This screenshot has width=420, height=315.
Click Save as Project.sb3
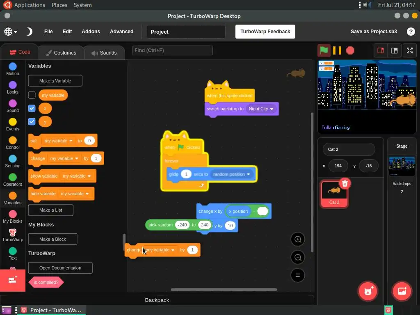tap(374, 32)
